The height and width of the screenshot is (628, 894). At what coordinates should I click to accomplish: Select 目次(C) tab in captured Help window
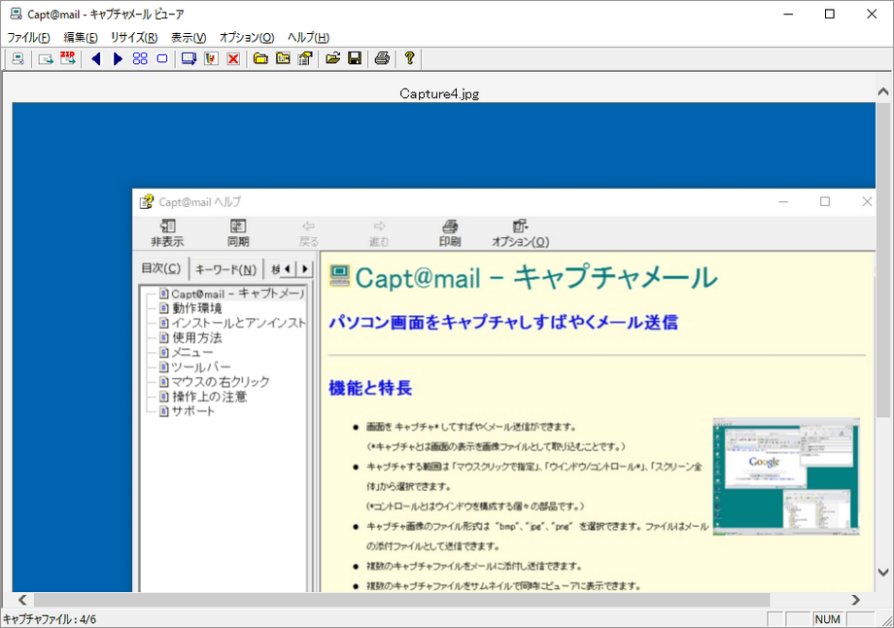pyautogui.click(x=160, y=268)
